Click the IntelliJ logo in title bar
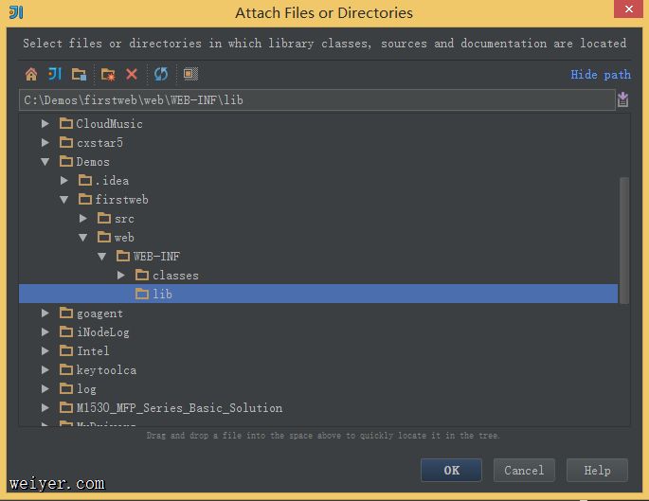The width and height of the screenshot is (649, 501). (16, 12)
